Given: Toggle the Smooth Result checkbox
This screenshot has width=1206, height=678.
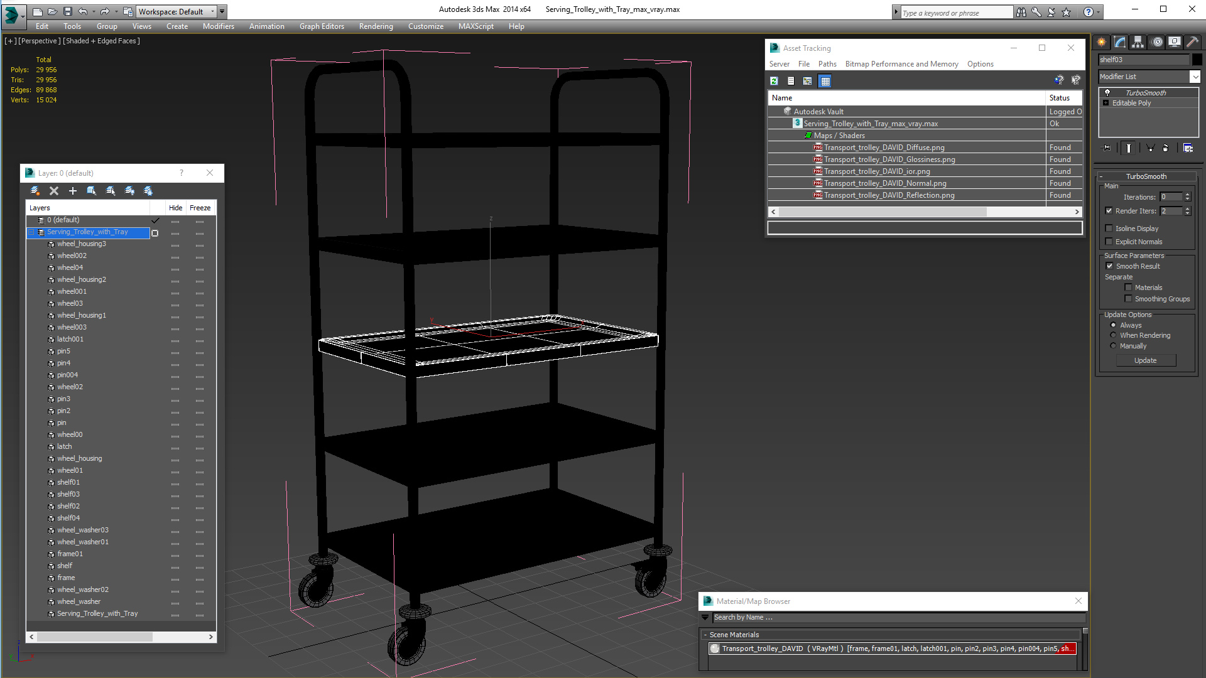Looking at the screenshot, I should 1109,266.
